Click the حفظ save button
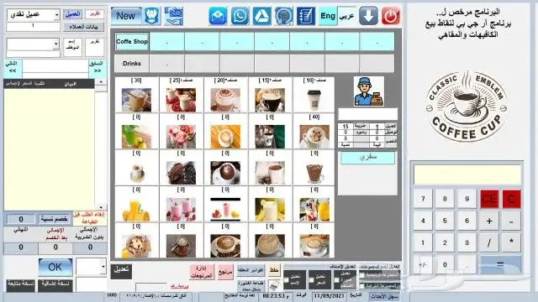The image size is (538, 302). pos(274,270)
